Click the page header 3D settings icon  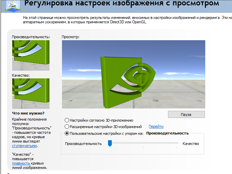click(x=13, y=6)
